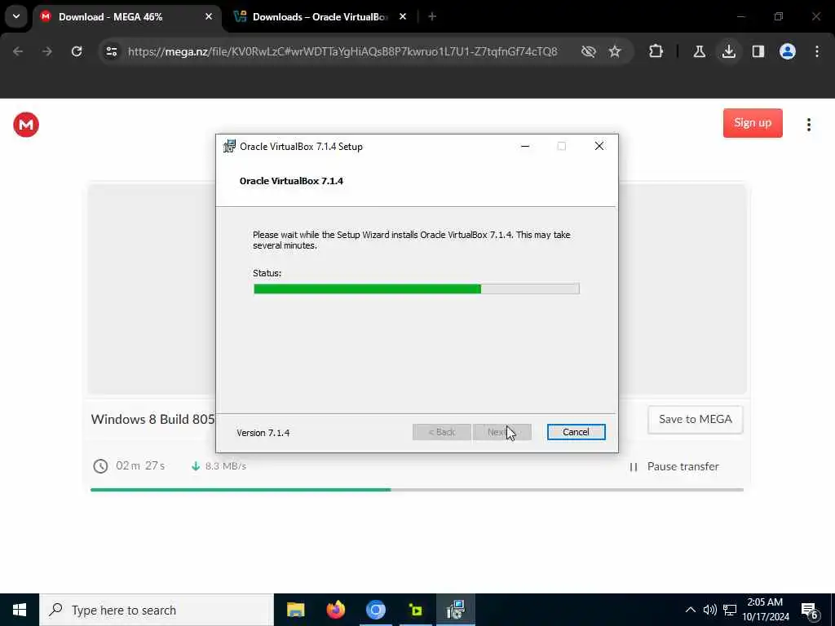
Task: Click the Sign up button
Action: pos(753,123)
